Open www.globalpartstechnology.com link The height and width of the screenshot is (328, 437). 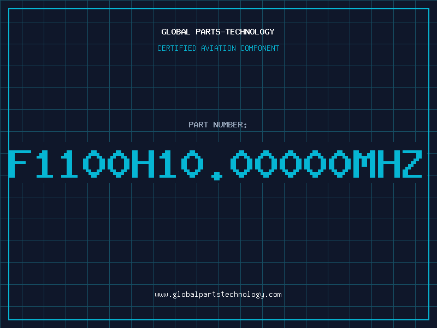point(218,295)
